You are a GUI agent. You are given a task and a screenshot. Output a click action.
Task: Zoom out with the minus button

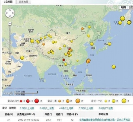(x=10, y=60)
